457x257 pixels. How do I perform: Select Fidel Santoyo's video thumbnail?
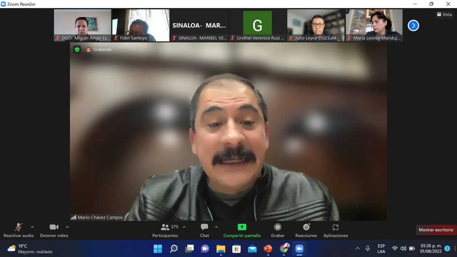pos(141,26)
